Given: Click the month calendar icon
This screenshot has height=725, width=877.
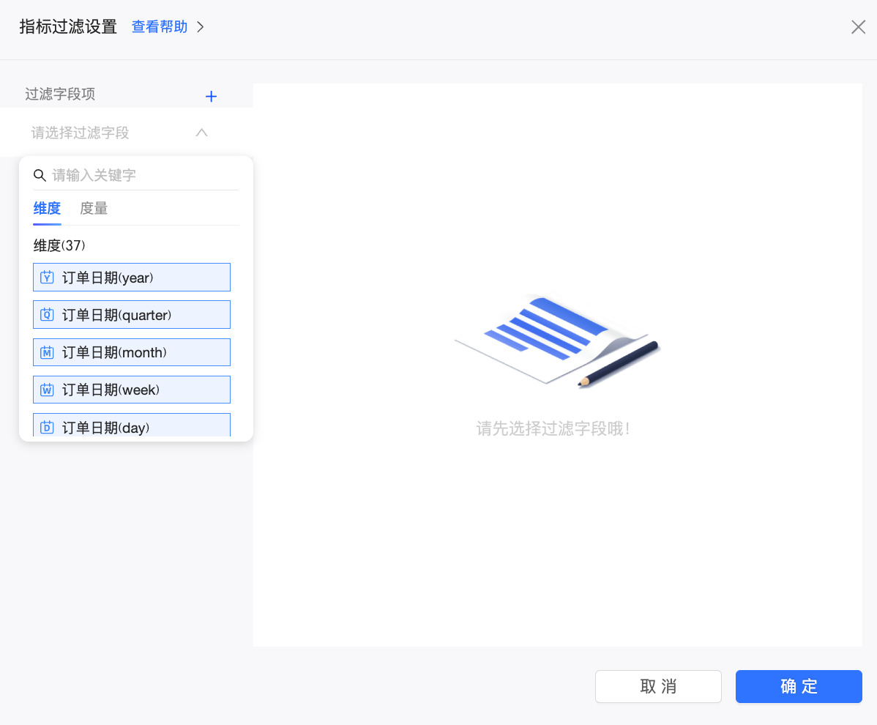Looking at the screenshot, I should pyautogui.click(x=47, y=352).
